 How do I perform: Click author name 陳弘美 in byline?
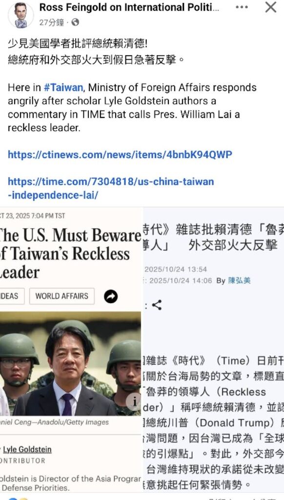239,281
